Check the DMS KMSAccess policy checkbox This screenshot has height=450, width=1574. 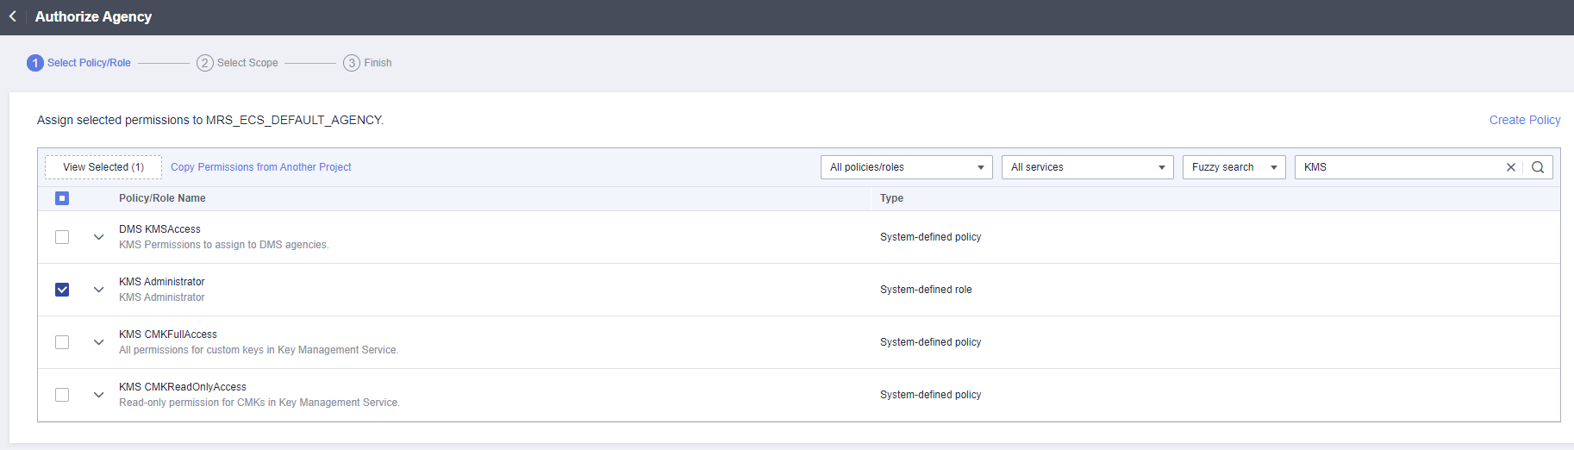coord(62,237)
